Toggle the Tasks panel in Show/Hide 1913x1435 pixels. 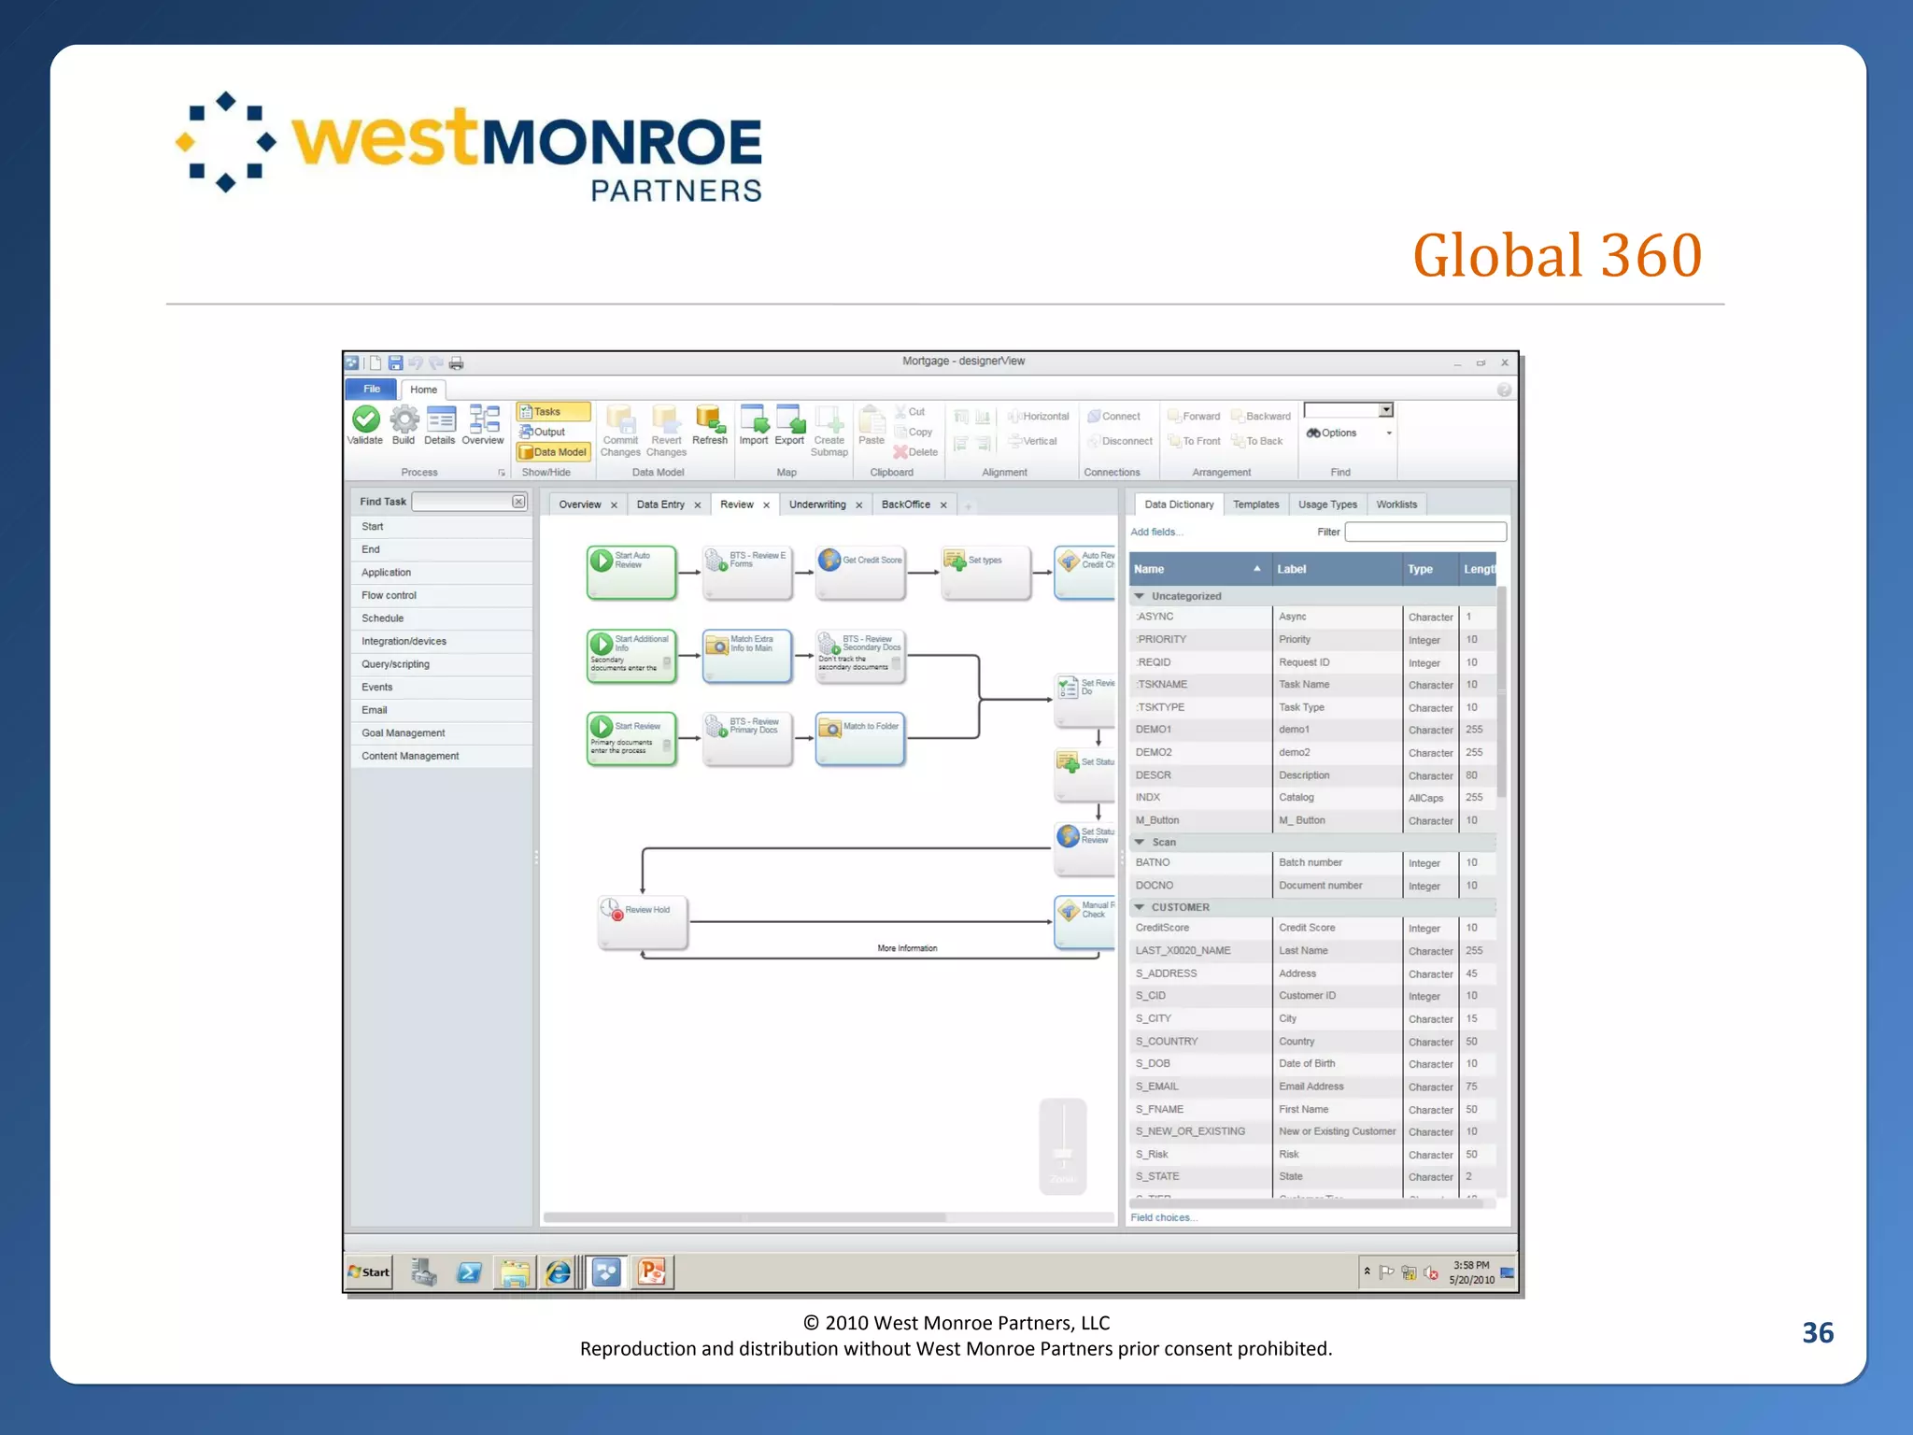(x=553, y=412)
